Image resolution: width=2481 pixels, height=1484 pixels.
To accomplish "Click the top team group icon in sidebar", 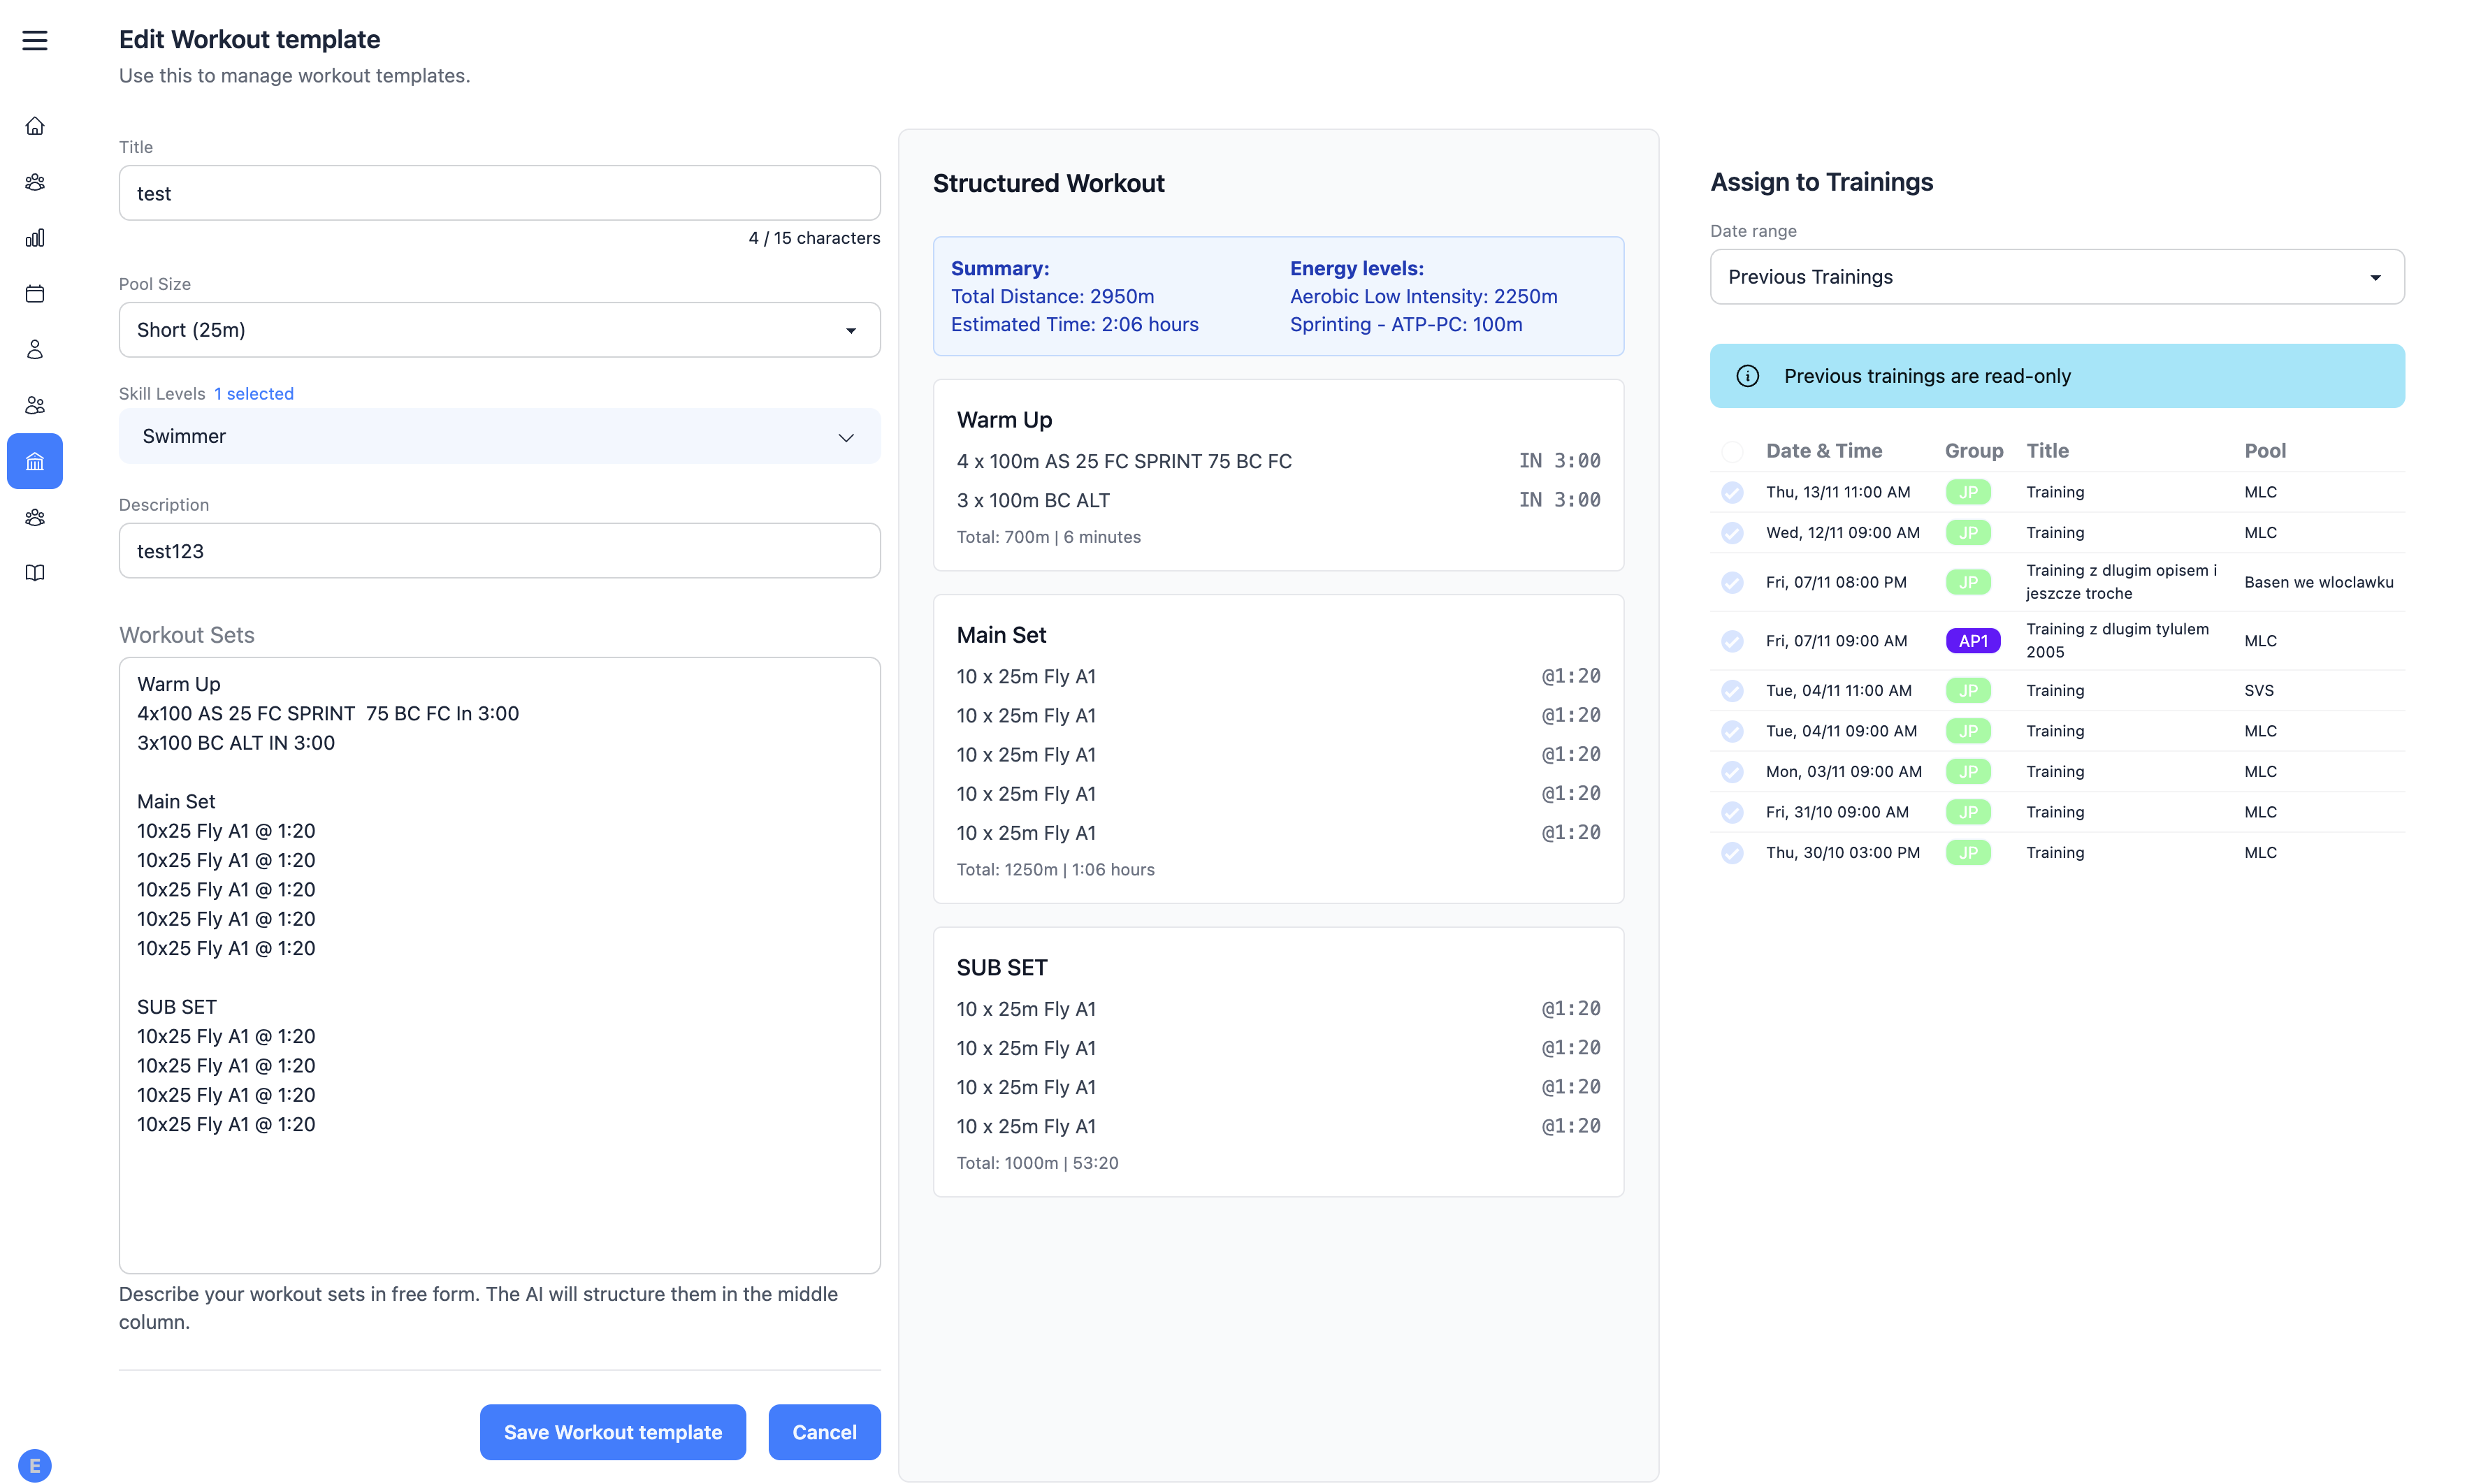I will tap(35, 182).
